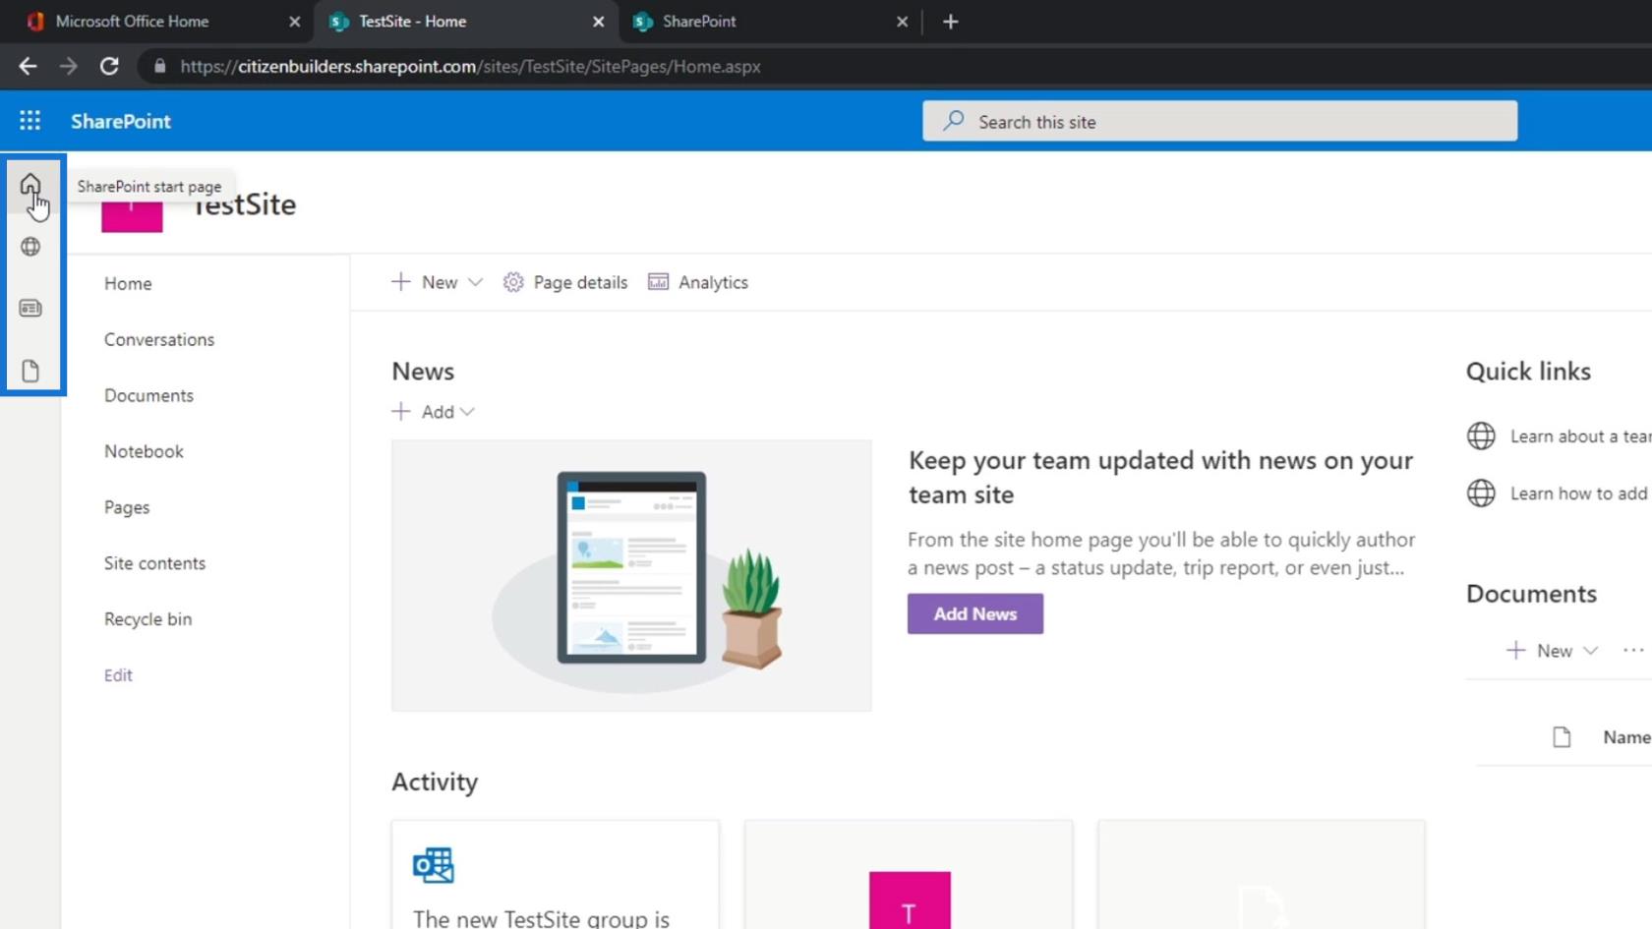1652x929 pixels.
Task: Click the SharePoint brand link in header
Action: 121,121
